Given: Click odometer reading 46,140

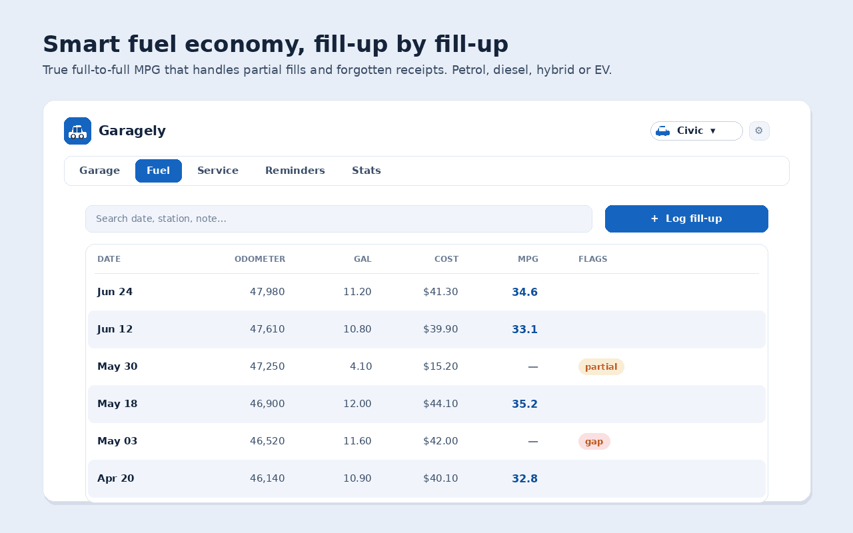Looking at the screenshot, I should click(267, 478).
